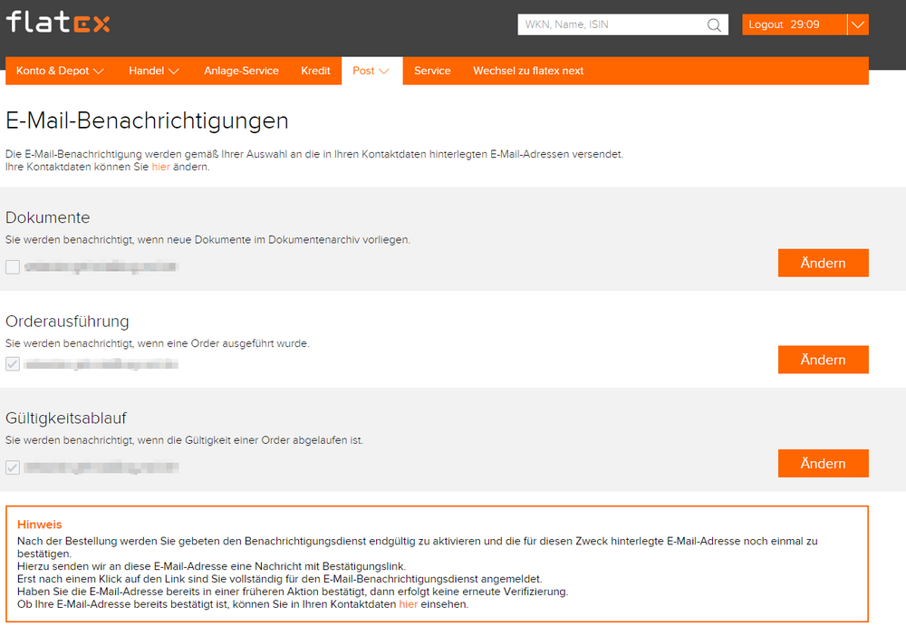Open the Logout dropdown arrow
This screenshot has height=626, width=906.
(x=858, y=24)
